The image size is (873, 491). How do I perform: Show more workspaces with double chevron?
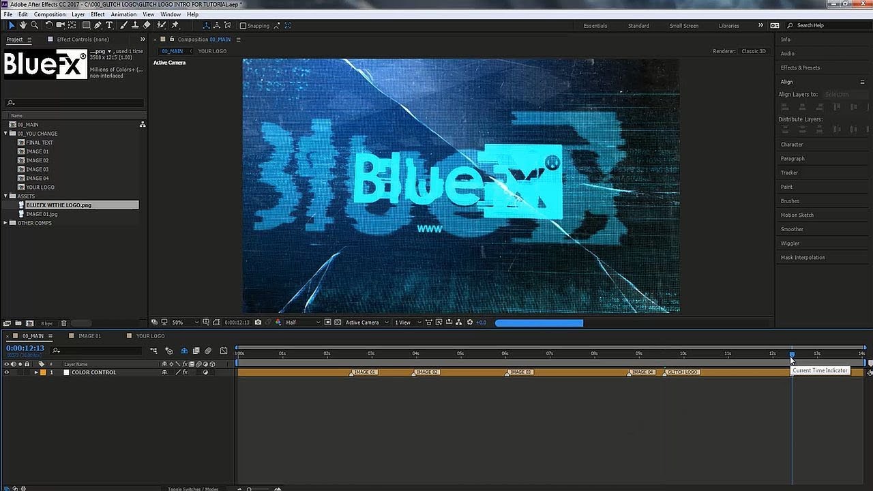pyautogui.click(x=760, y=25)
